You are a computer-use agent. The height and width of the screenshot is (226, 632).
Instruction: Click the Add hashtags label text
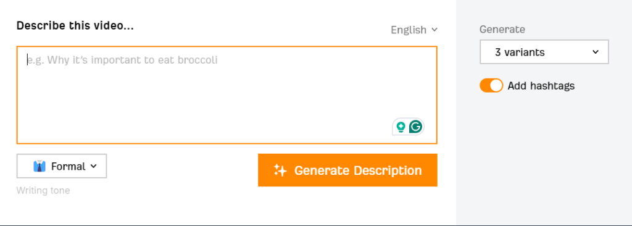pos(541,86)
